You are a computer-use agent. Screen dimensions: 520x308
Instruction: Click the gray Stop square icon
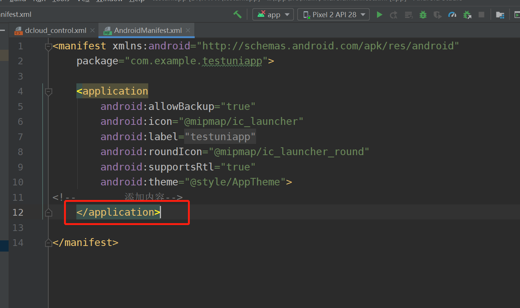(x=481, y=15)
